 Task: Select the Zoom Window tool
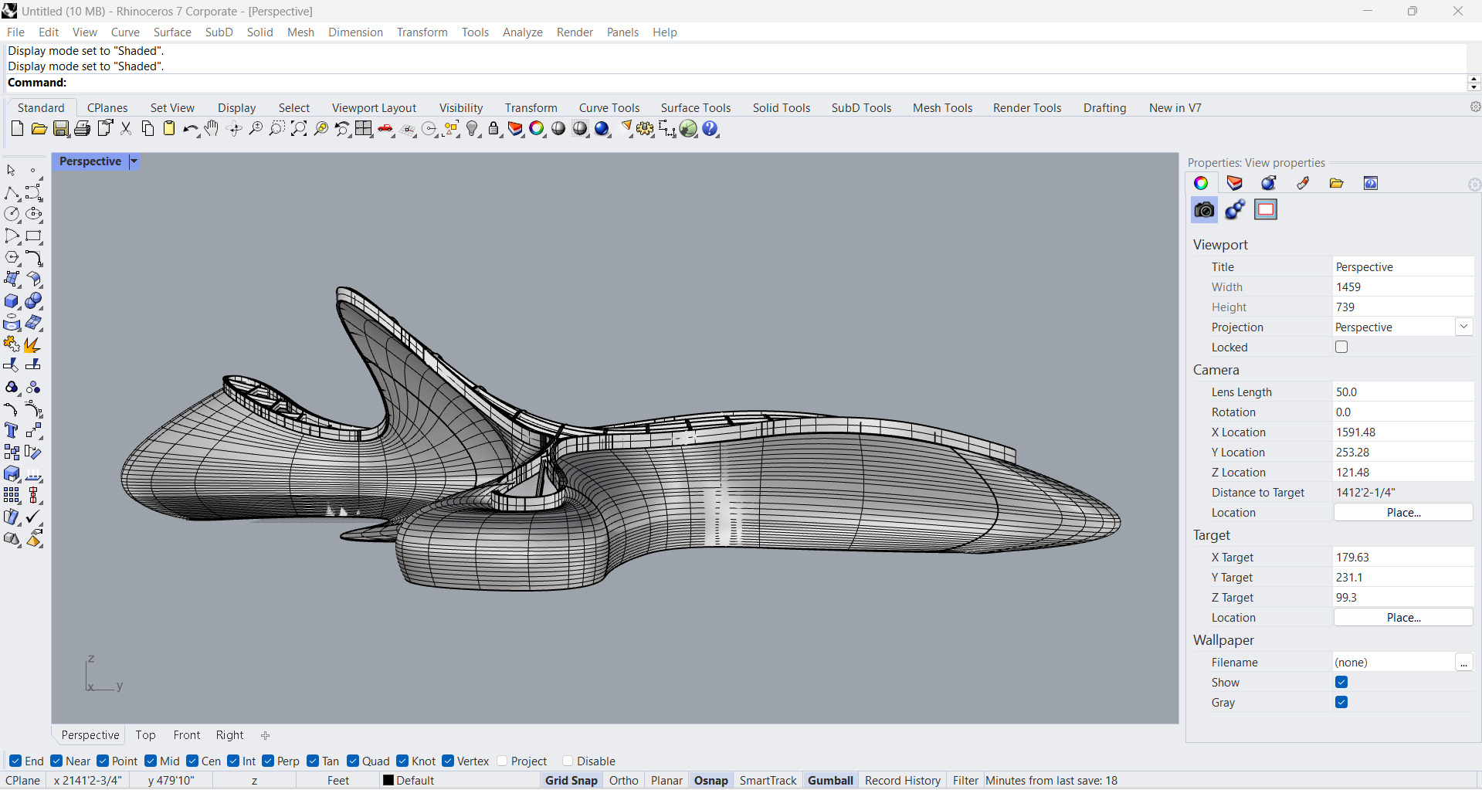coord(277,129)
